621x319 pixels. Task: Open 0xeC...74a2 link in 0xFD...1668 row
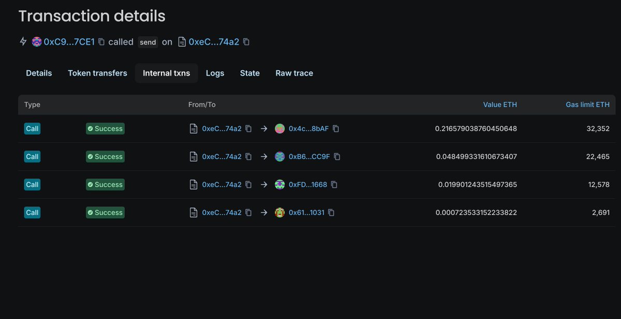[x=222, y=185]
